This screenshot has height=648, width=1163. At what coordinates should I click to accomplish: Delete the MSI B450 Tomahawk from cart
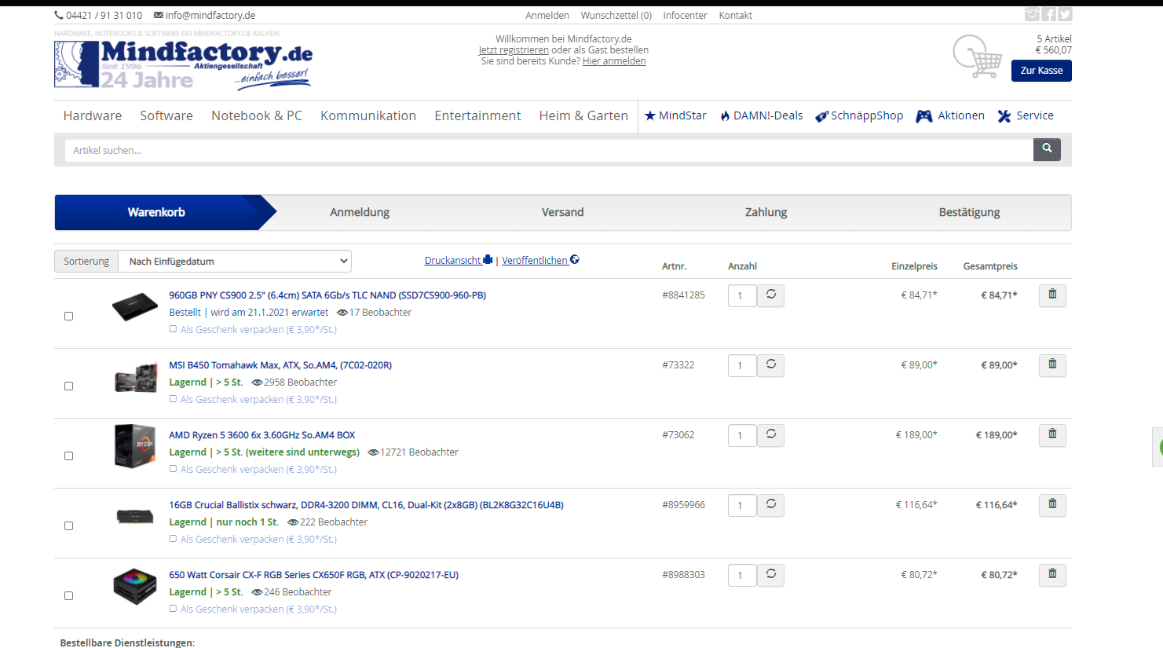pyautogui.click(x=1052, y=365)
